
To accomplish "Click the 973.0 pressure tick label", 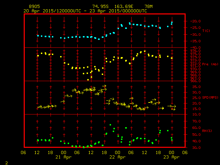I will tap(195, 60).
